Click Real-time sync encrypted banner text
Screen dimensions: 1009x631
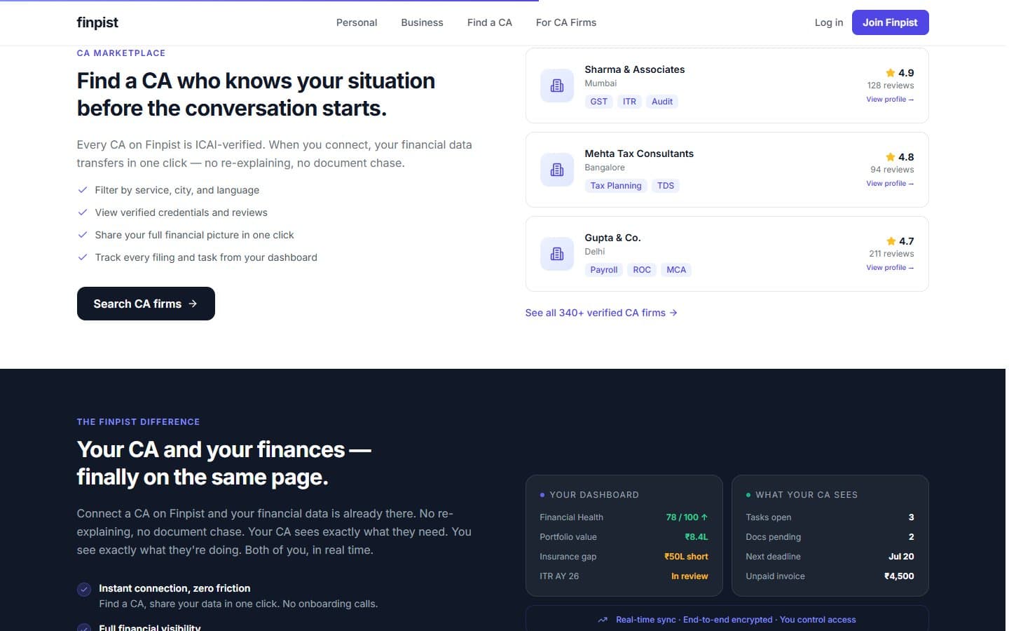tap(736, 620)
